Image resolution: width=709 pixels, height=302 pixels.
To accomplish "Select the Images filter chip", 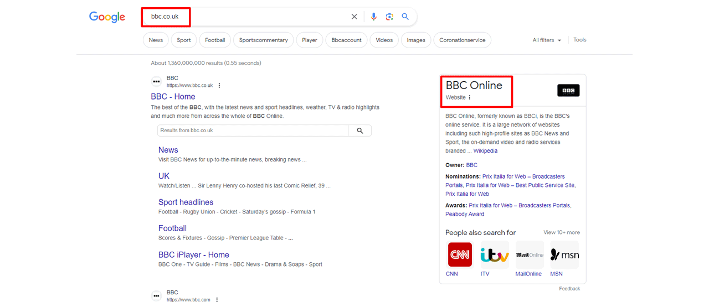I will 416,40.
